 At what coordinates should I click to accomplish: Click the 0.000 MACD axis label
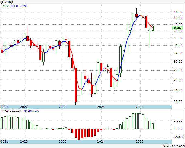pyautogui.click(x=178, y=129)
